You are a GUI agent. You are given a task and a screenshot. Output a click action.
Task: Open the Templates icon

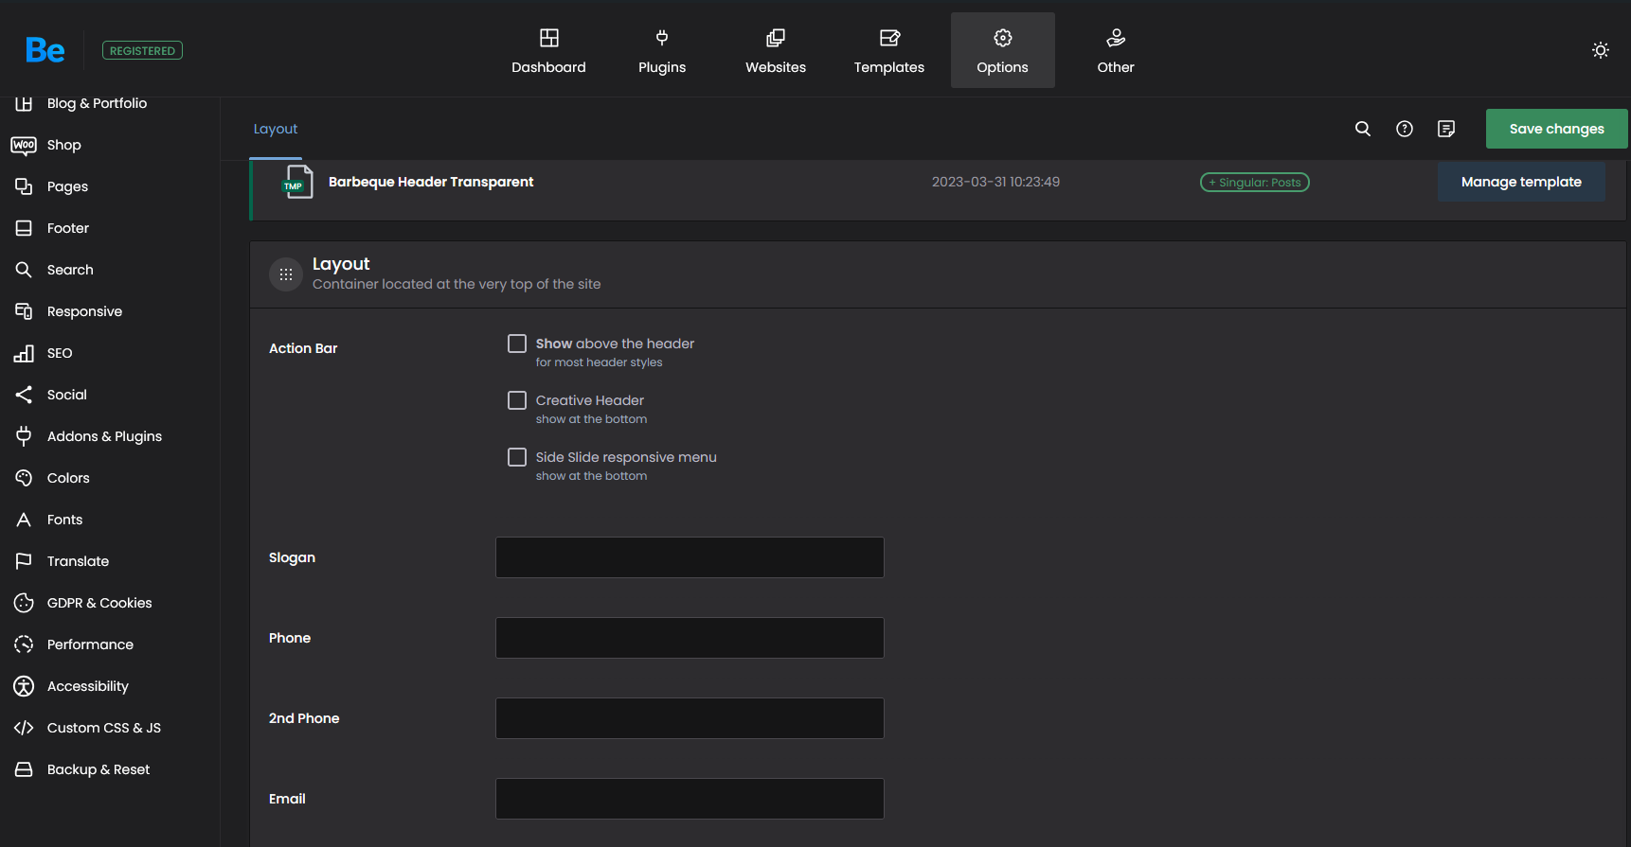coord(889,38)
